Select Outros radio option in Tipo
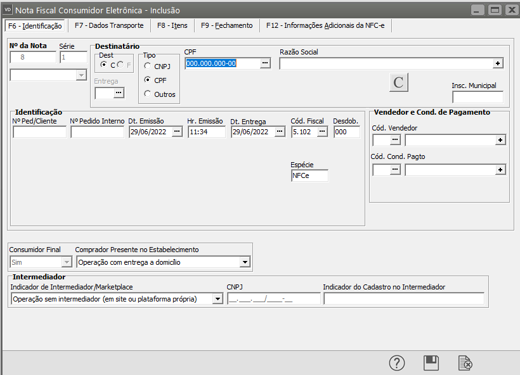Viewport: 520px width, 375px height. 148,94
